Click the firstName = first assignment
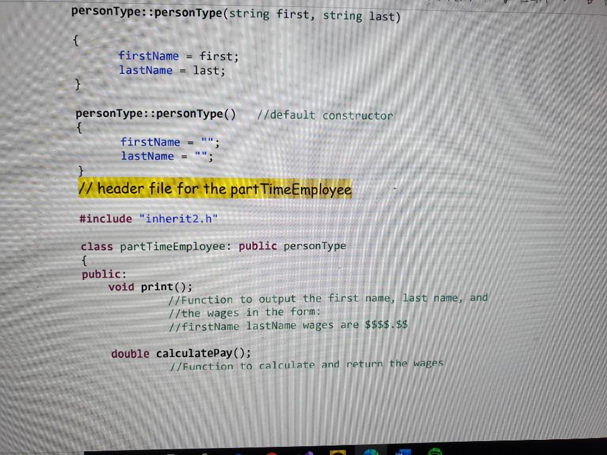The width and height of the screenshot is (607, 455). pos(178,56)
